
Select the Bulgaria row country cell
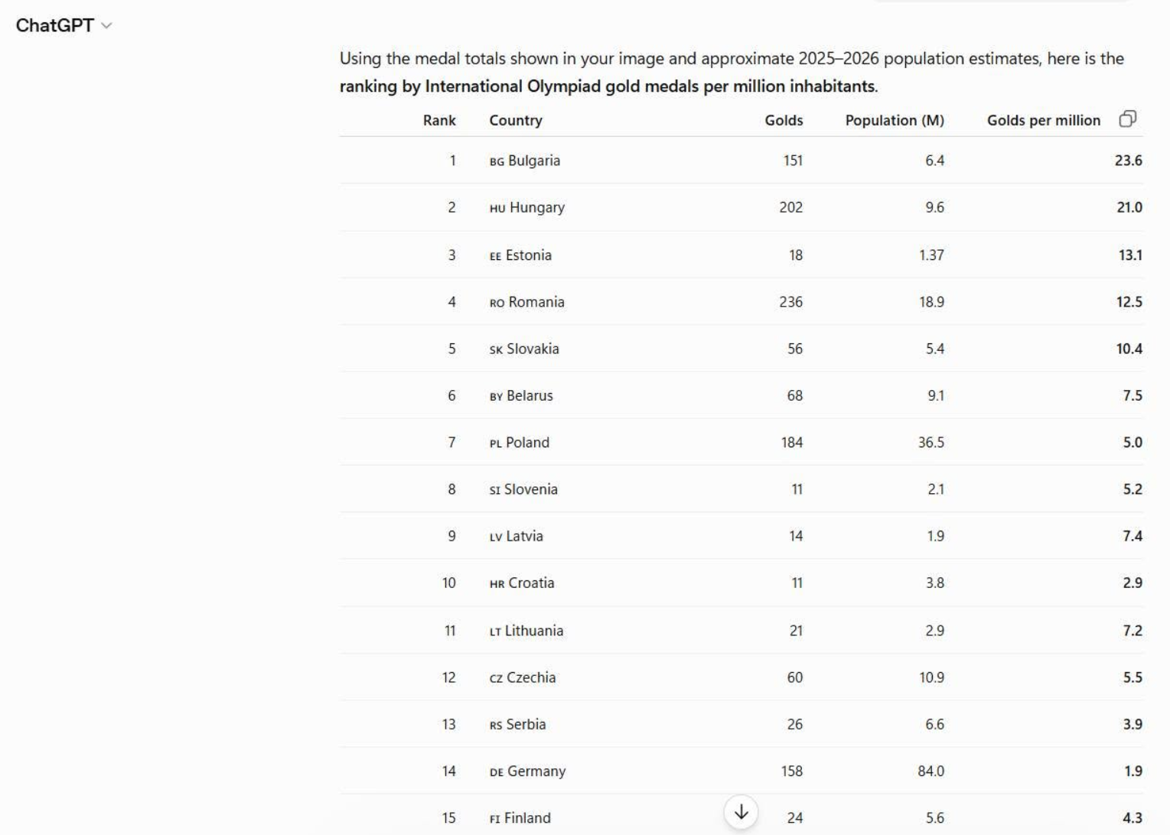[x=525, y=161]
